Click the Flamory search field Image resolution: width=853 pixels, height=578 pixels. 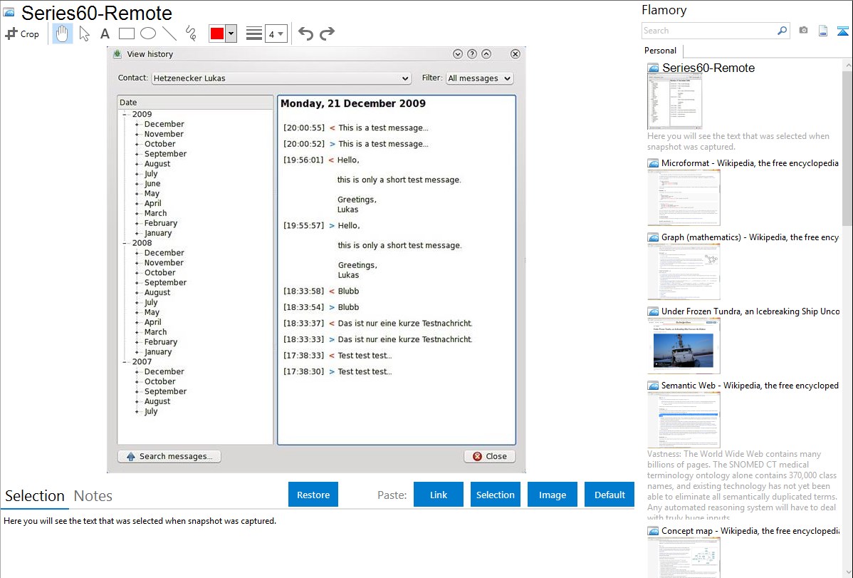[x=709, y=31]
